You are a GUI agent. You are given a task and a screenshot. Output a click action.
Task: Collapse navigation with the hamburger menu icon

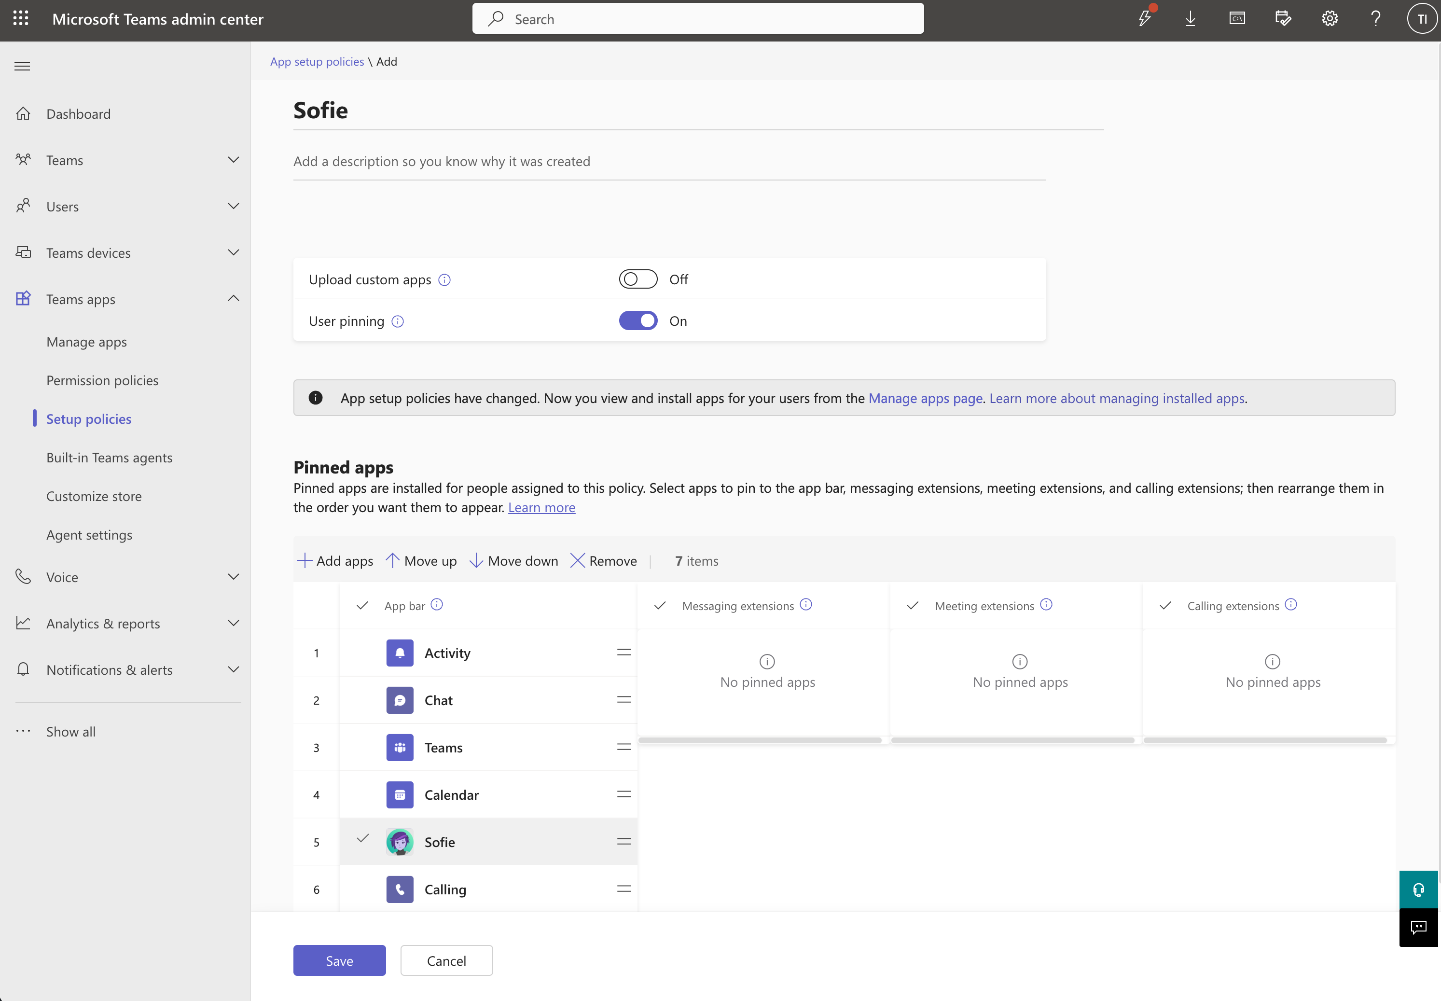[x=23, y=66]
